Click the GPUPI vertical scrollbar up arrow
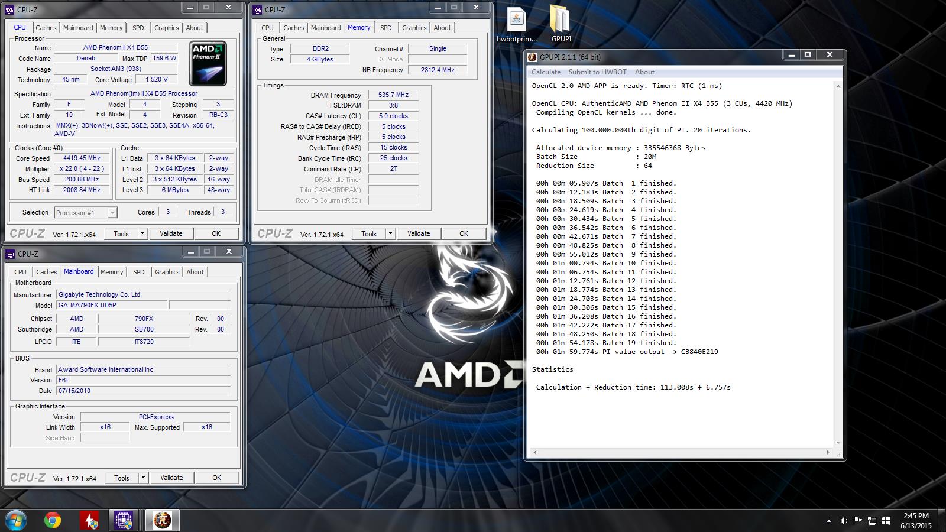This screenshot has height=532, width=946. [838, 86]
